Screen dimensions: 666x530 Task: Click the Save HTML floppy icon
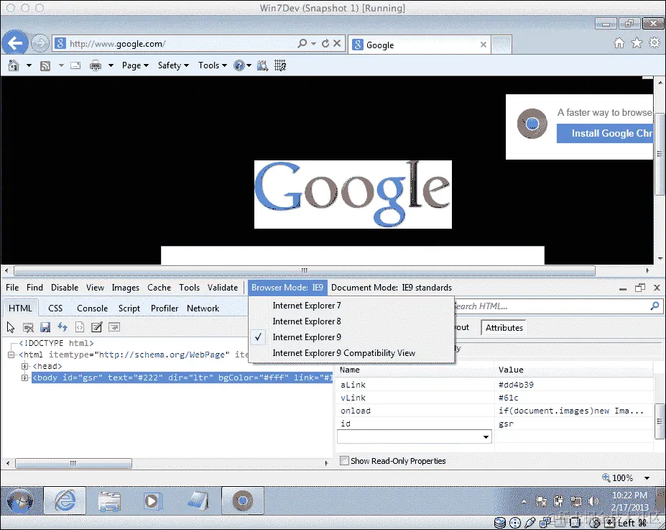pos(45,327)
